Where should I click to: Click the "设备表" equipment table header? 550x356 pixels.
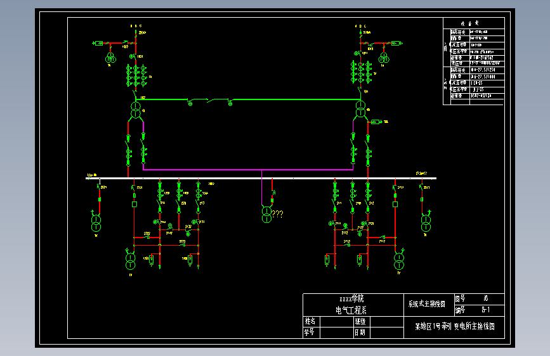(469, 23)
